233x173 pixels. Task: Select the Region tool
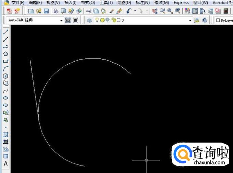tap(6, 149)
